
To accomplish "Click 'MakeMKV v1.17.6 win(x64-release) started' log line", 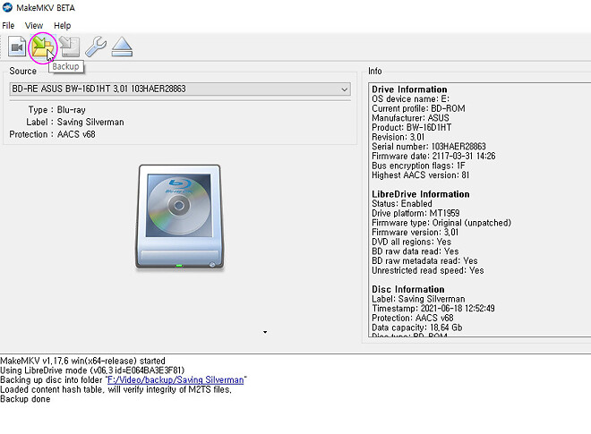I will click(x=82, y=361).
